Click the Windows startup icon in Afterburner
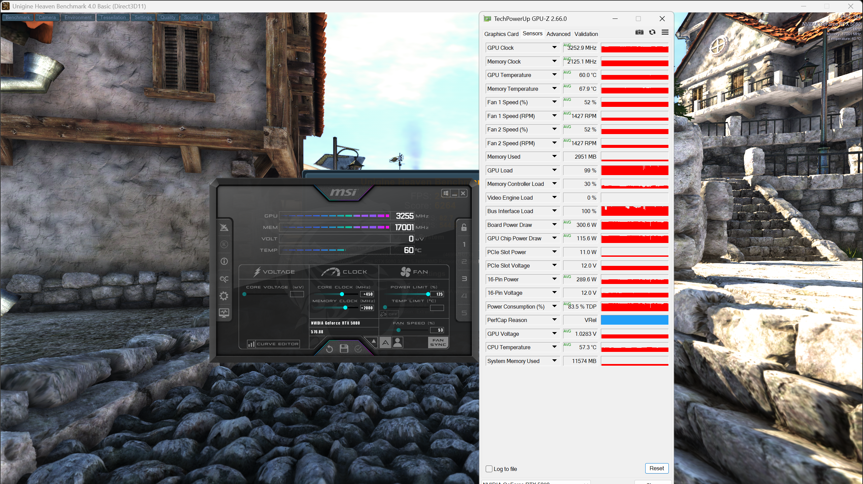This screenshot has height=484, width=863. coord(446,193)
